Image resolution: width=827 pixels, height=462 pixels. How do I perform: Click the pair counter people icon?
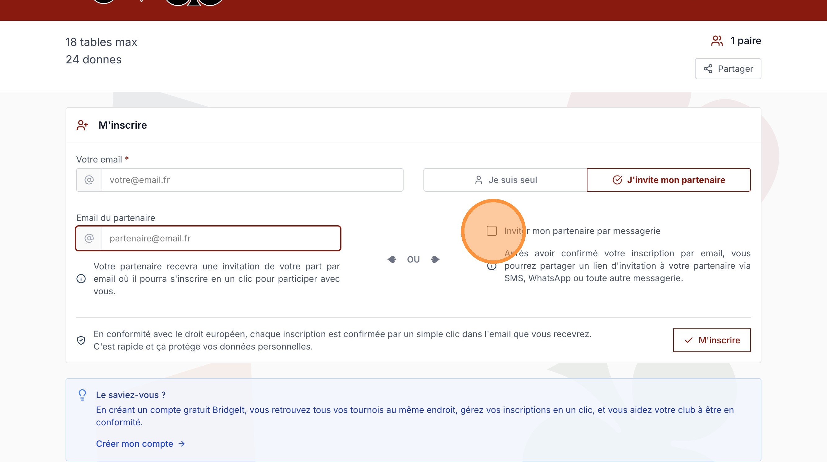tap(717, 40)
